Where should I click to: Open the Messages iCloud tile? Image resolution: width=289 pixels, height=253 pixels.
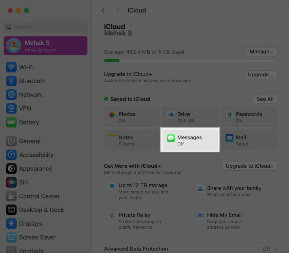click(190, 140)
